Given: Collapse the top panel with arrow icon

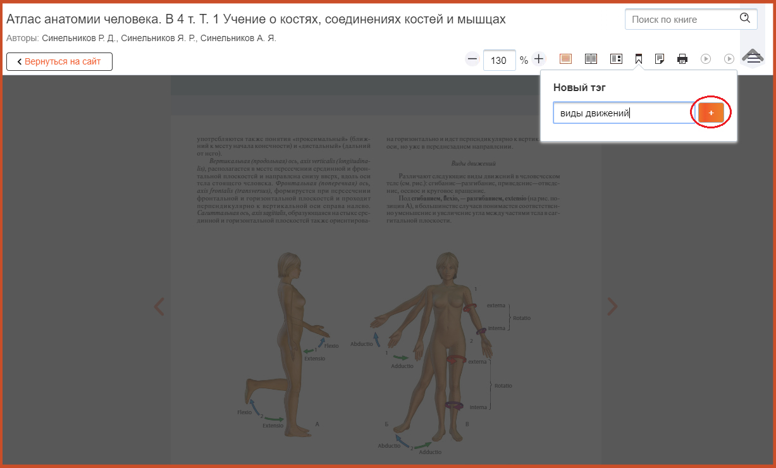Looking at the screenshot, I should (753, 56).
